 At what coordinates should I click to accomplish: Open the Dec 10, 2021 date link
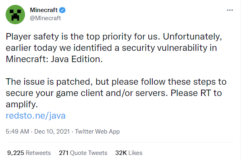tap(52, 132)
